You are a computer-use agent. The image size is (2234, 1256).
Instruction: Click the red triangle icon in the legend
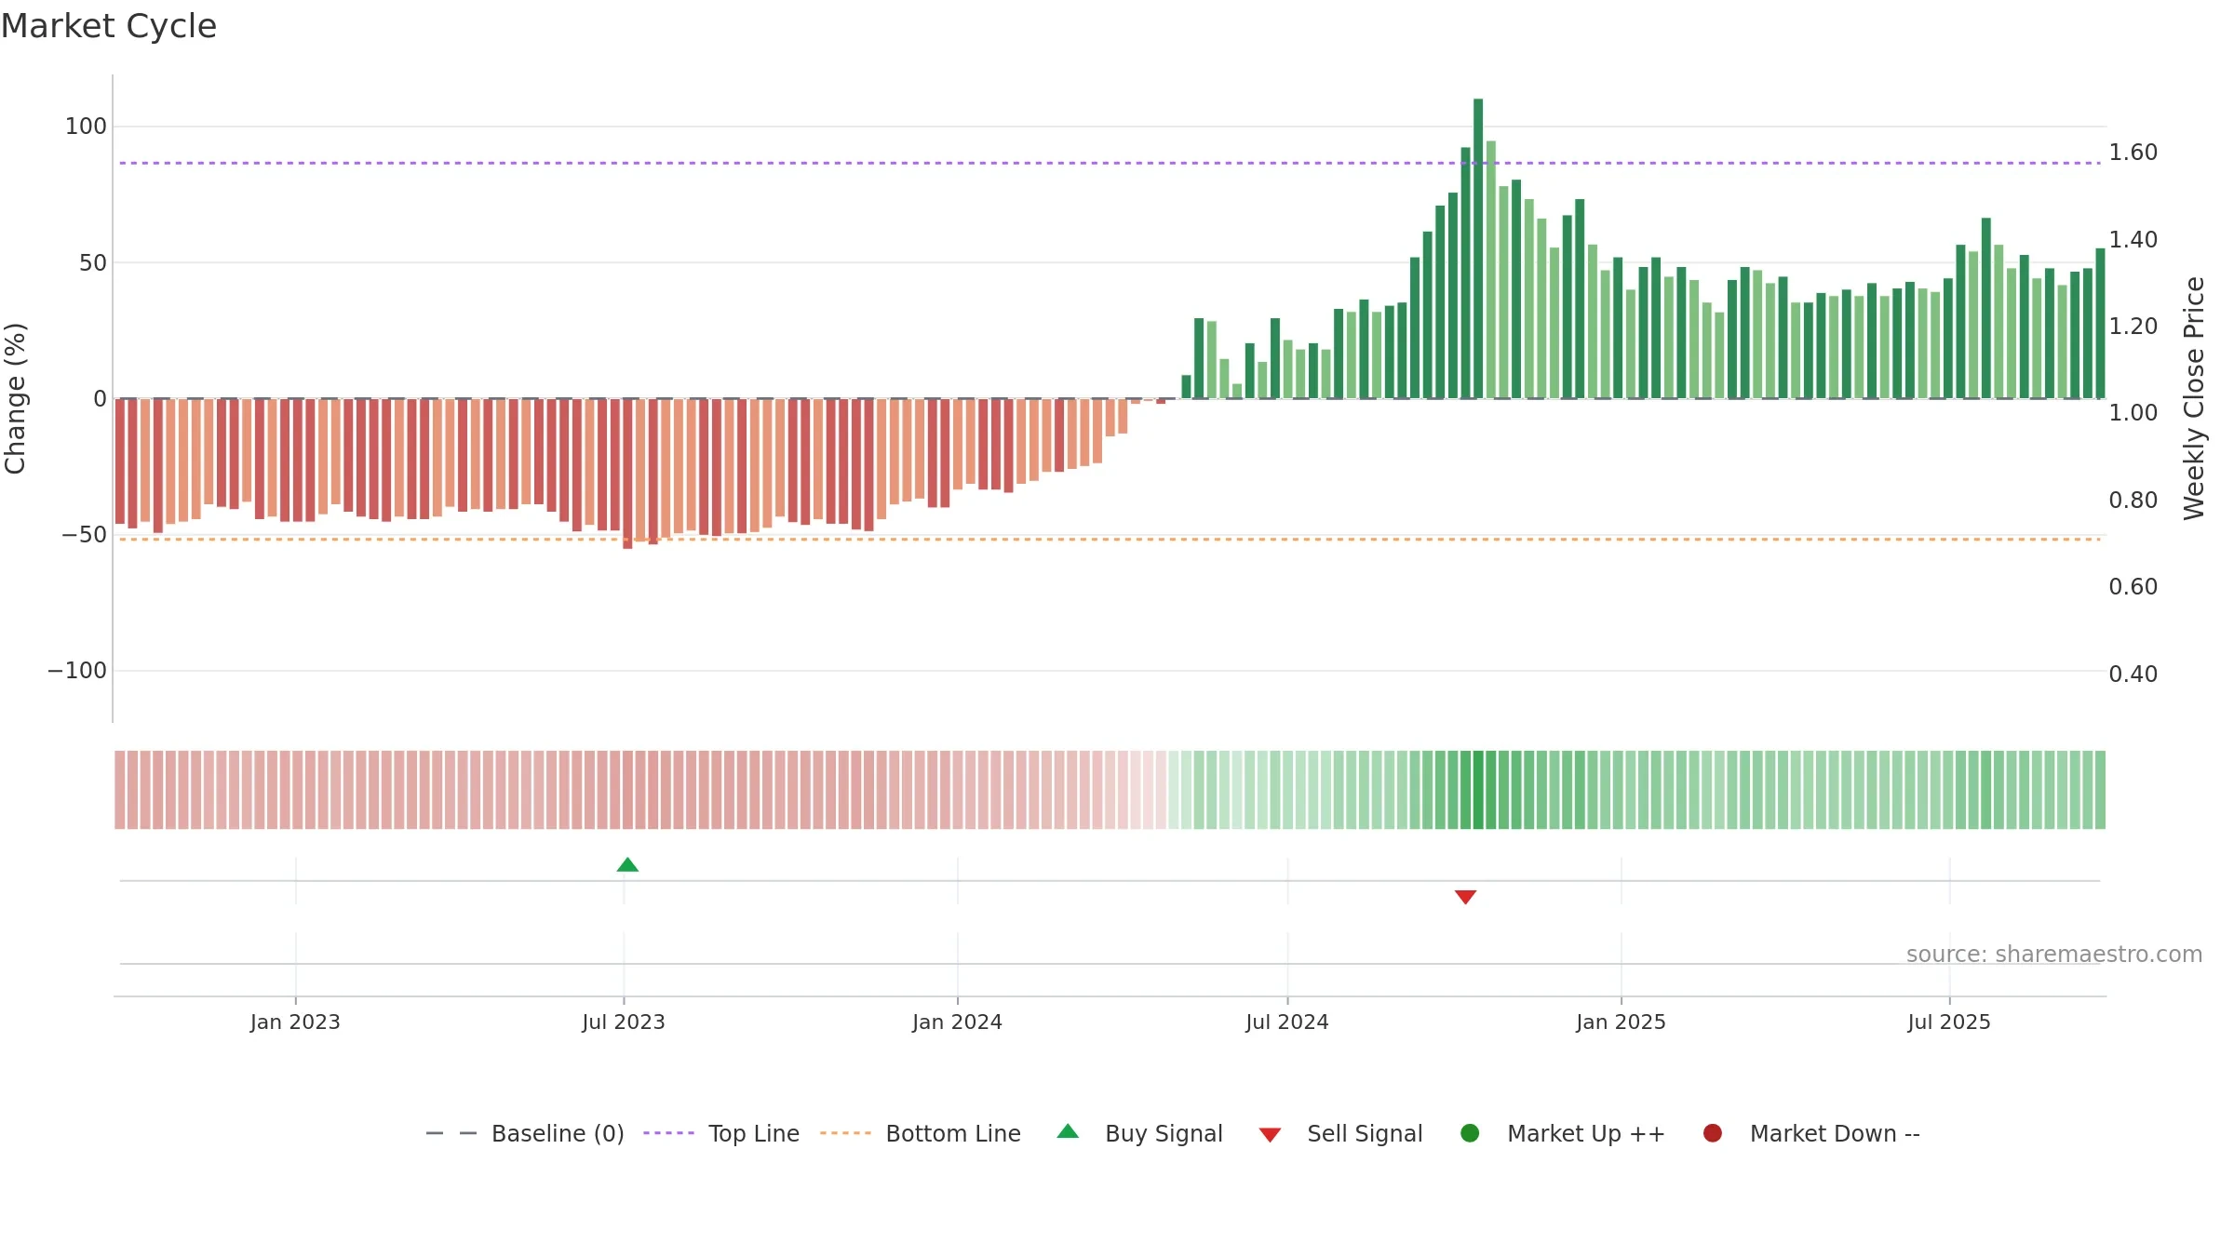click(x=1270, y=1135)
